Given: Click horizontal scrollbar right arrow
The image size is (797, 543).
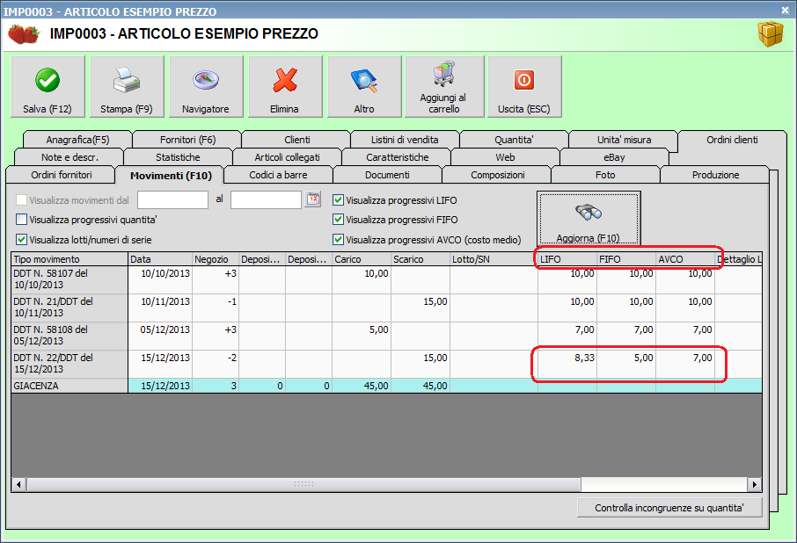Looking at the screenshot, I should coord(754,485).
